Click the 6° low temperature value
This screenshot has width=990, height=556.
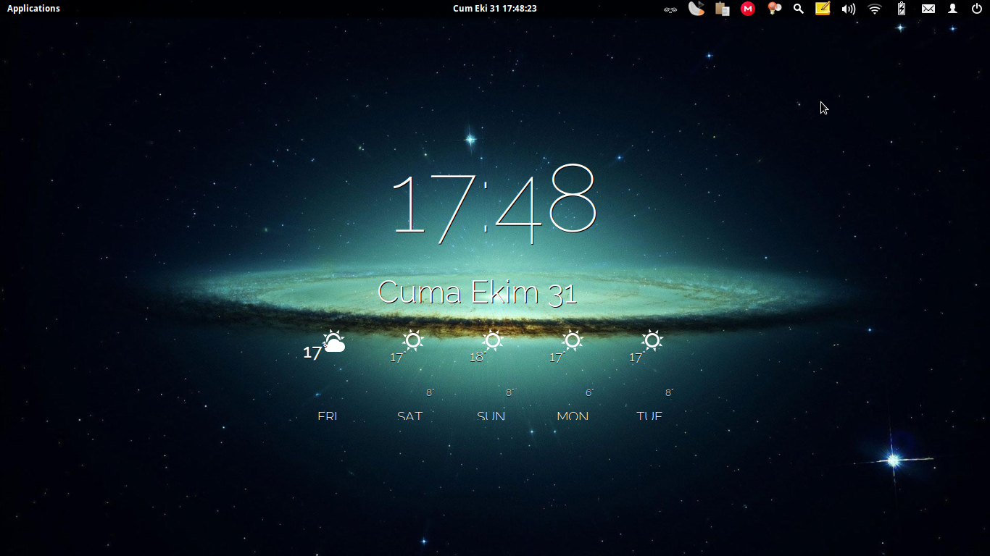[x=589, y=392]
